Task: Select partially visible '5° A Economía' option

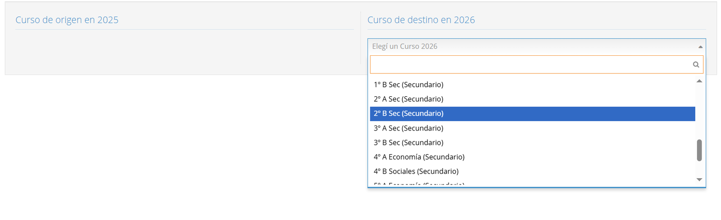Action: [419, 184]
